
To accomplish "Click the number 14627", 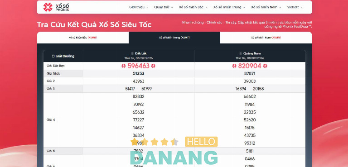I will click(x=139, y=128).
